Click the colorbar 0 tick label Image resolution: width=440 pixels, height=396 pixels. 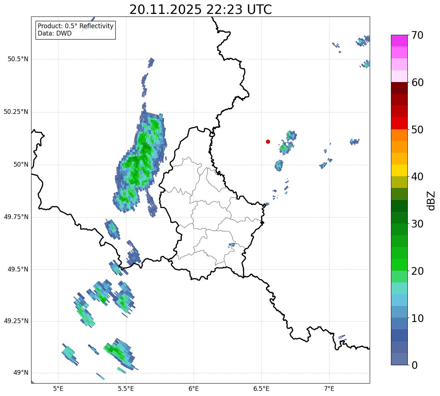coord(414,365)
